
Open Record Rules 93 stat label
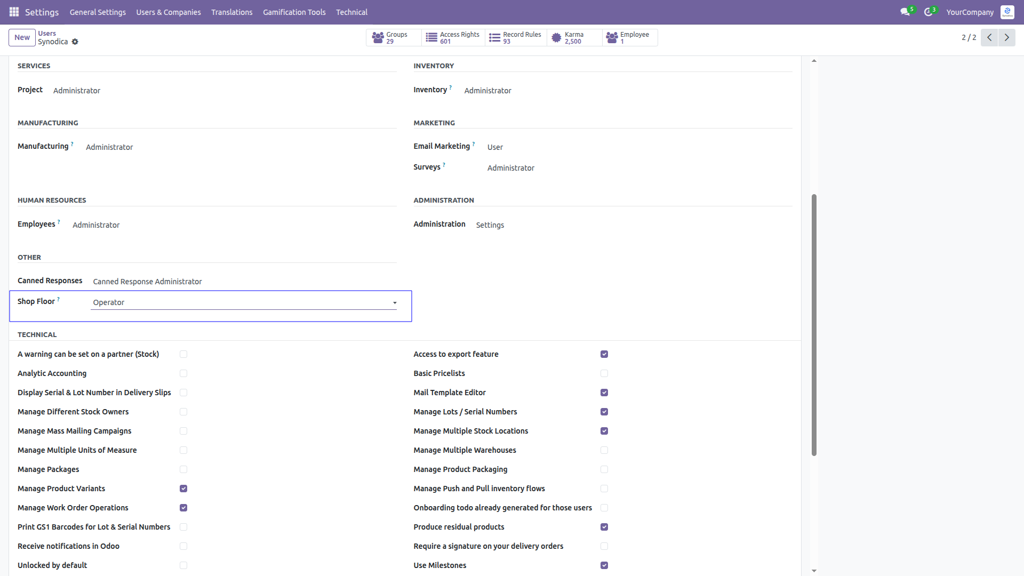(x=522, y=38)
